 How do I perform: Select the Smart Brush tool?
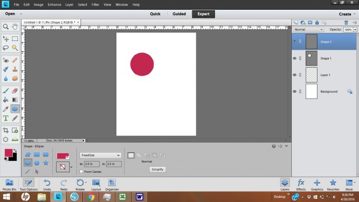tap(6, 69)
